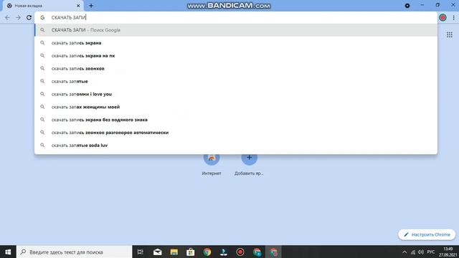The height and width of the screenshot is (258, 459).
Task: Open the Chrome profile avatar icon
Action: [x=443, y=17]
